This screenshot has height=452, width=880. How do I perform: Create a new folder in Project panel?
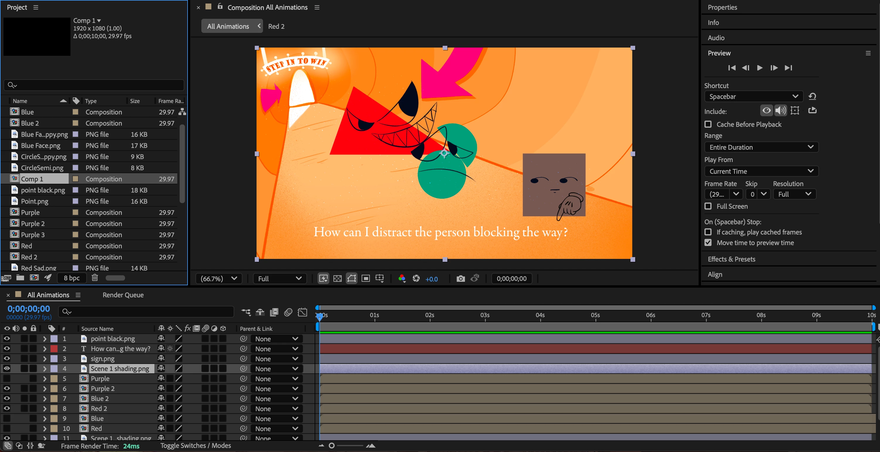[x=20, y=278]
